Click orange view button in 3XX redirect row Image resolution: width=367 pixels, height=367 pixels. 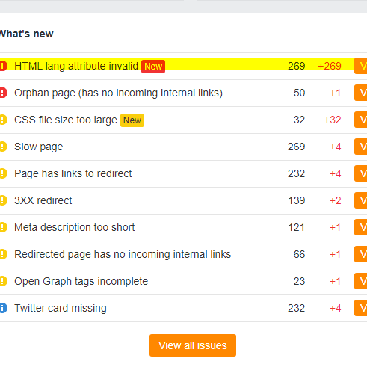361,200
